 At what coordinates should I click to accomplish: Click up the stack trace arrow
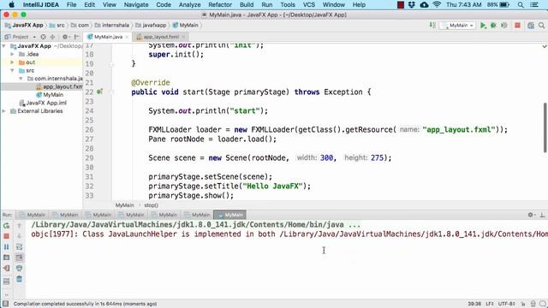tap(19, 226)
